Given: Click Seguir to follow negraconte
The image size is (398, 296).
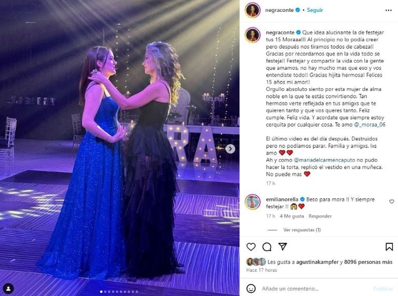Looking at the screenshot, I should pyautogui.click(x=315, y=10).
